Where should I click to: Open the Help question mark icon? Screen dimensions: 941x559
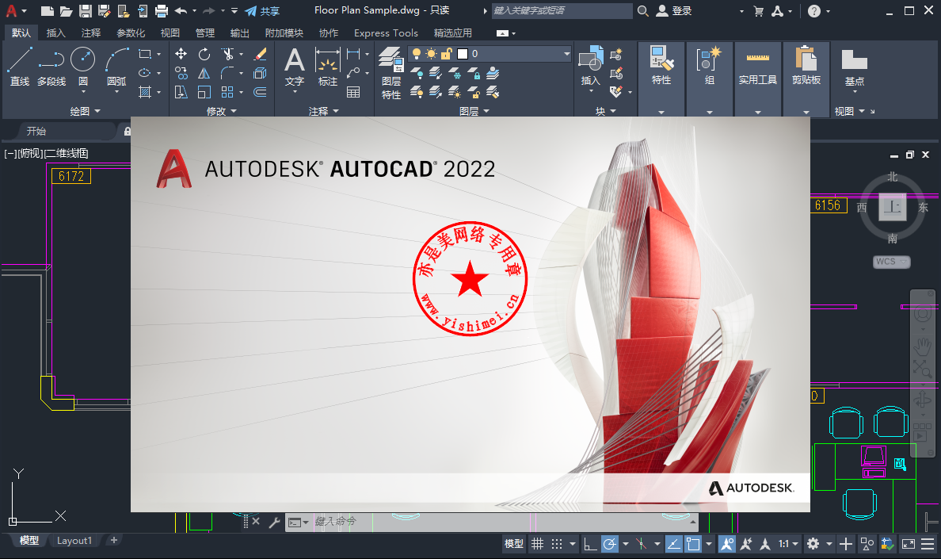(x=813, y=11)
